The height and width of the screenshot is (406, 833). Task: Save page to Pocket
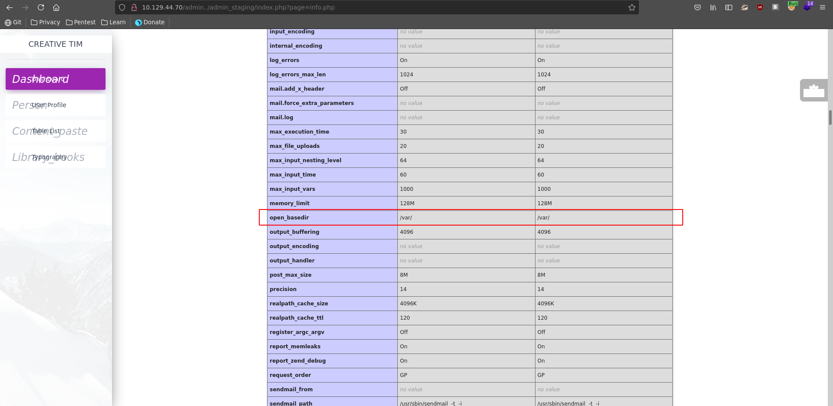pos(697,7)
